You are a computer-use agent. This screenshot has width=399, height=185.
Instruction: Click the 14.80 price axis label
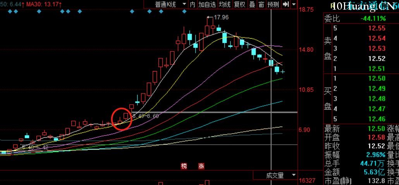(306, 49)
